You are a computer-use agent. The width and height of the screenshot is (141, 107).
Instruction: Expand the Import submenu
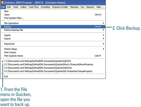[x=53, y=35]
